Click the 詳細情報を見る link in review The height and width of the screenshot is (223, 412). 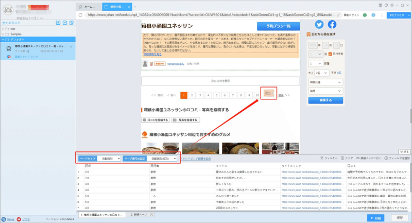click(152, 55)
